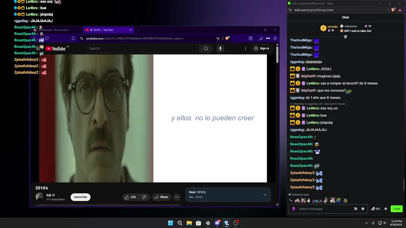Click the youtube.com address bar URL
The width and height of the screenshot is (406, 228).
click(x=135, y=38)
